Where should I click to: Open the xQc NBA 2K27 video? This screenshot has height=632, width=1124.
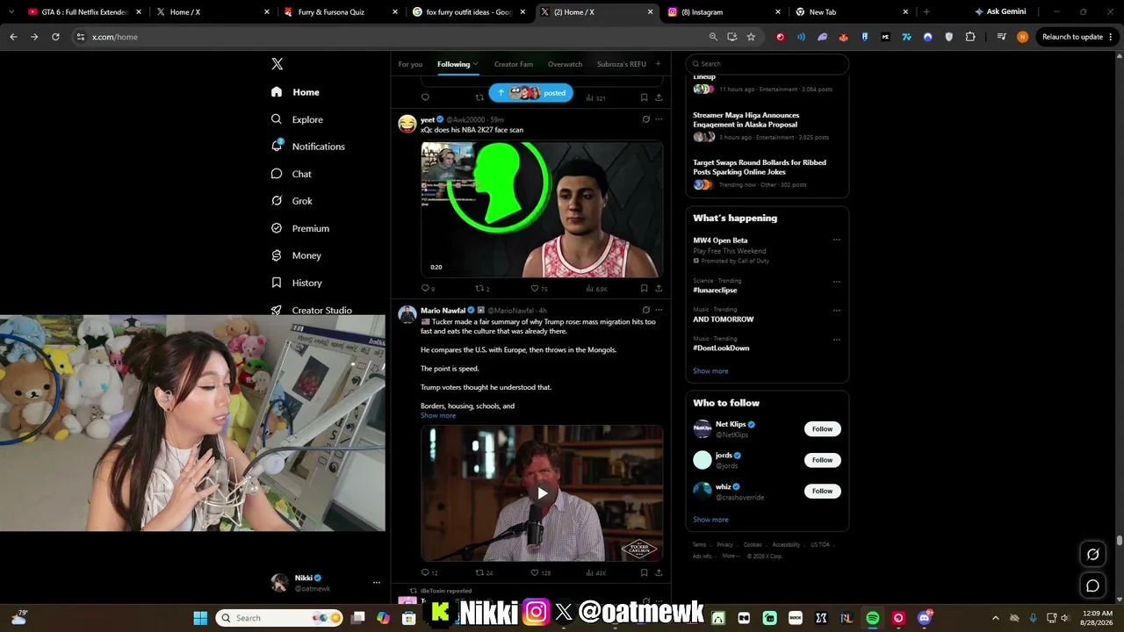(542, 210)
